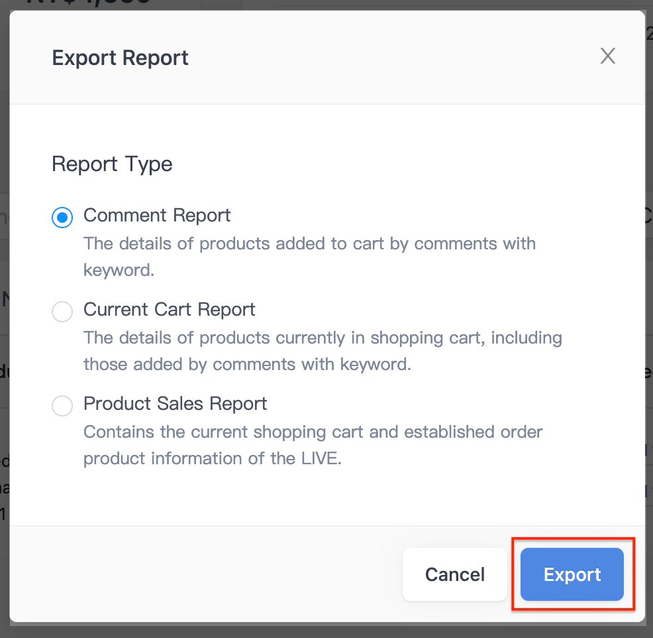
Task: Click the "Export Report" dialog title
Action: 120,58
